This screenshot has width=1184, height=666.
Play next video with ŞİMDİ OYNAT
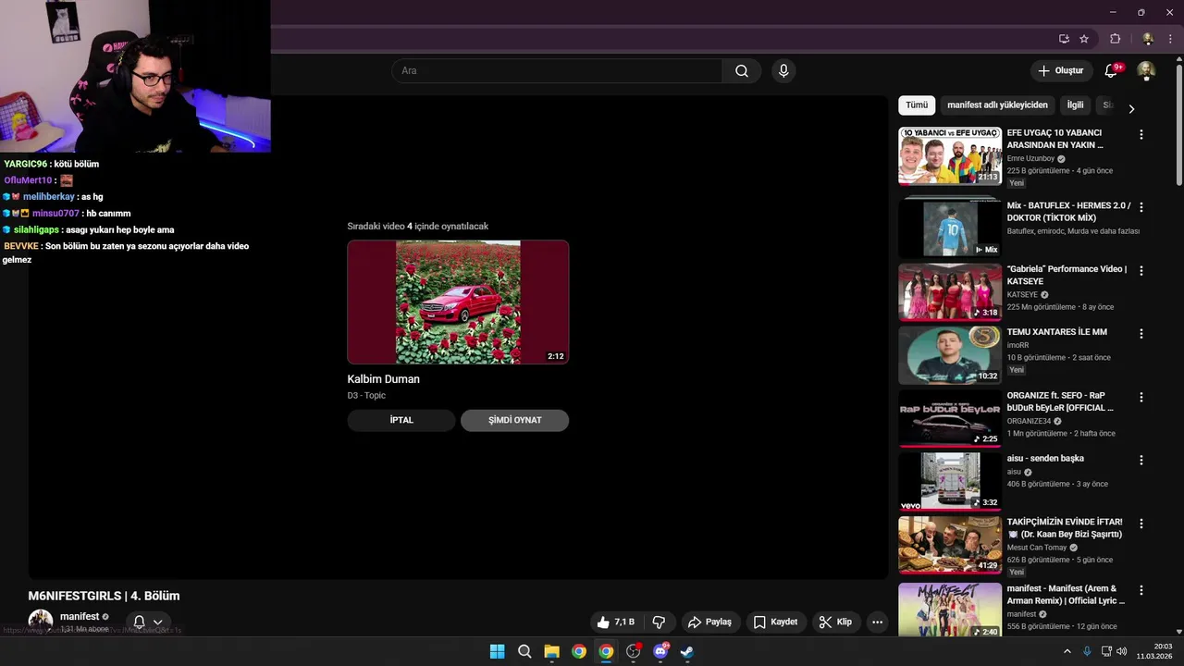(x=515, y=420)
